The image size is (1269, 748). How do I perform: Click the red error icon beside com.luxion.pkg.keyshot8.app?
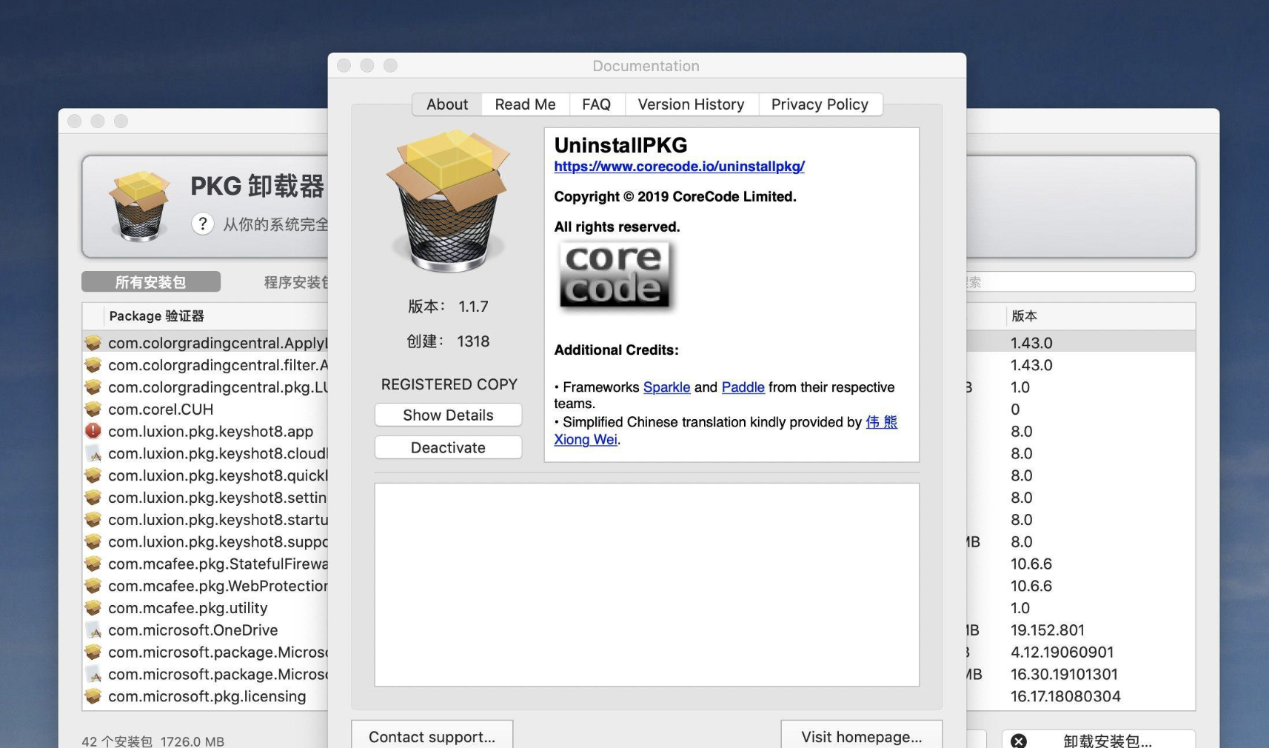(92, 431)
